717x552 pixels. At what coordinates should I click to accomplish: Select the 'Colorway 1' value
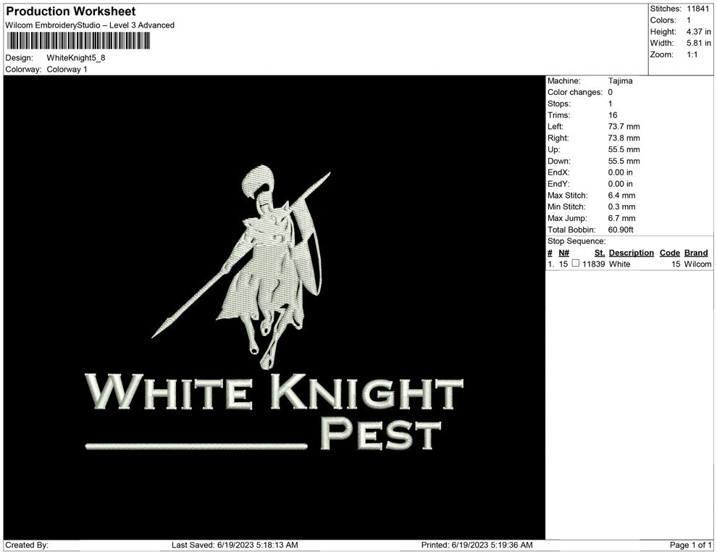(x=67, y=70)
